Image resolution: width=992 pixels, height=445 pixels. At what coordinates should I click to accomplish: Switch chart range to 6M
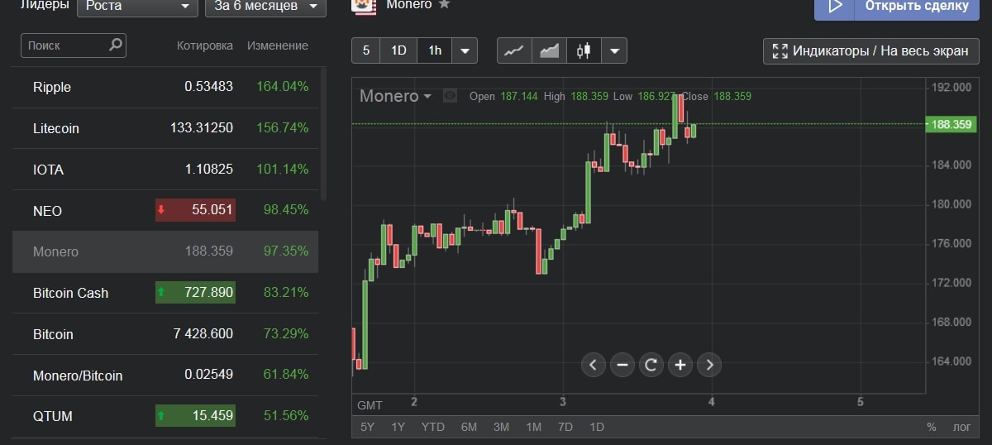pyautogui.click(x=469, y=427)
